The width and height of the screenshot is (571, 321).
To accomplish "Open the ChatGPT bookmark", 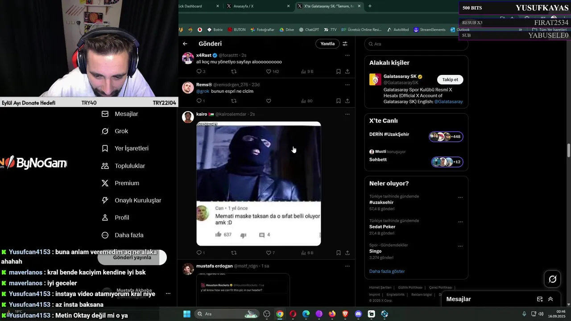I will tap(309, 30).
